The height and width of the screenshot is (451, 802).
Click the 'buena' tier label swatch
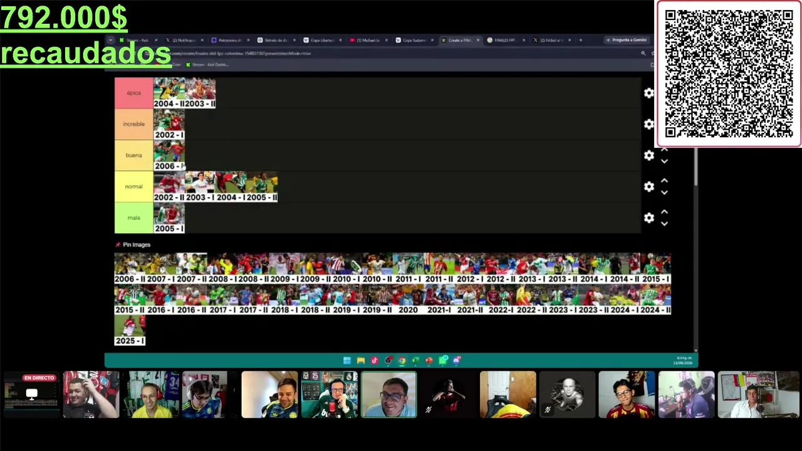tap(133, 155)
